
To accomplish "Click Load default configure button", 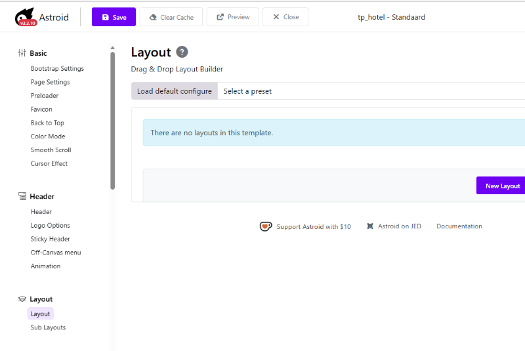I will pos(174,91).
